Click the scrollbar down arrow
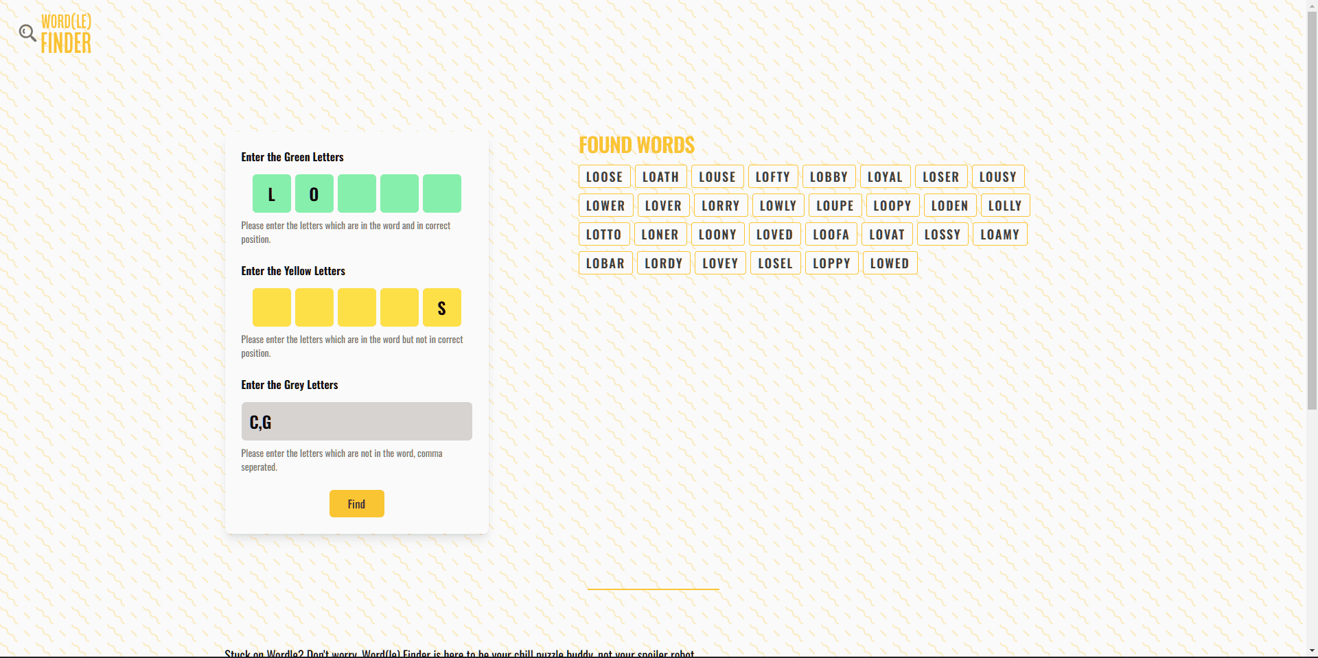 [1312, 650]
